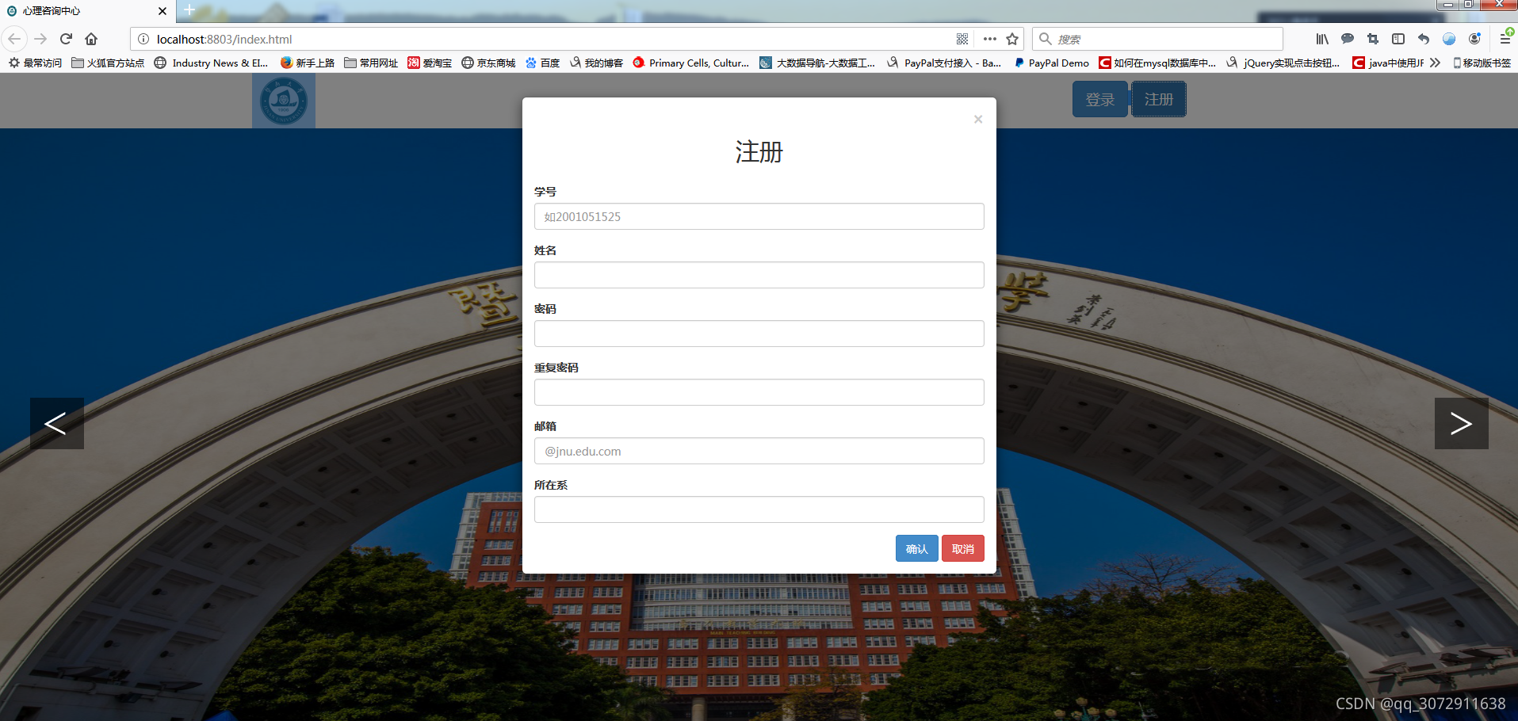1518x721 pixels.
Task: Open the Library icon in toolbar
Action: click(x=1322, y=39)
